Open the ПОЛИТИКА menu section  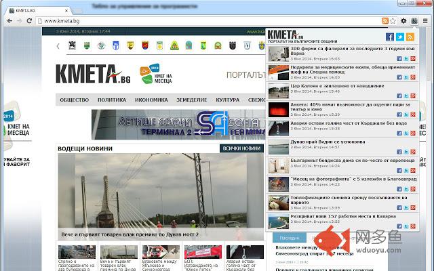pyautogui.click(x=112, y=100)
